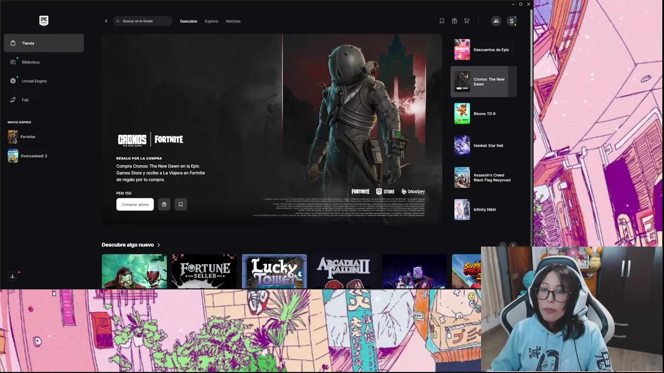Switch to the Explora tab

click(x=211, y=21)
